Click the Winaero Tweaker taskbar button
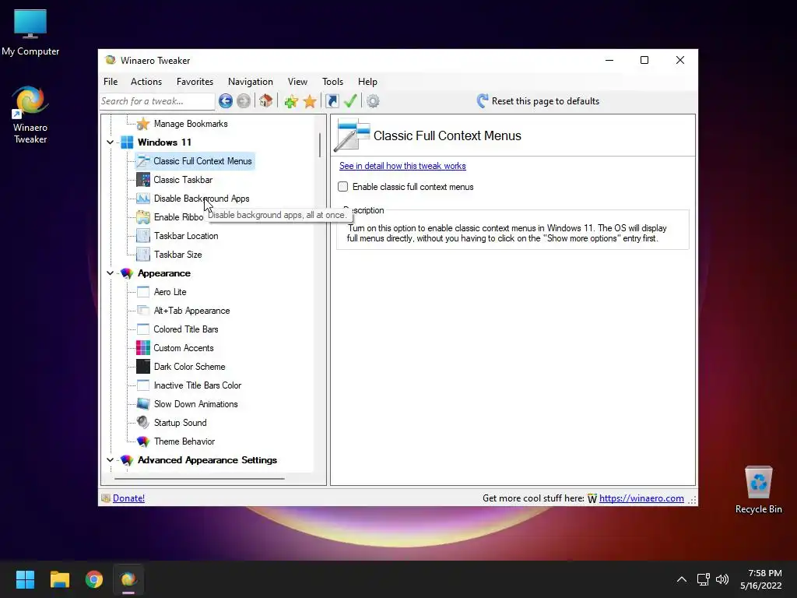The width and height of the screenshot is (797, 598). pyautogui.click(x=128, y=579)
